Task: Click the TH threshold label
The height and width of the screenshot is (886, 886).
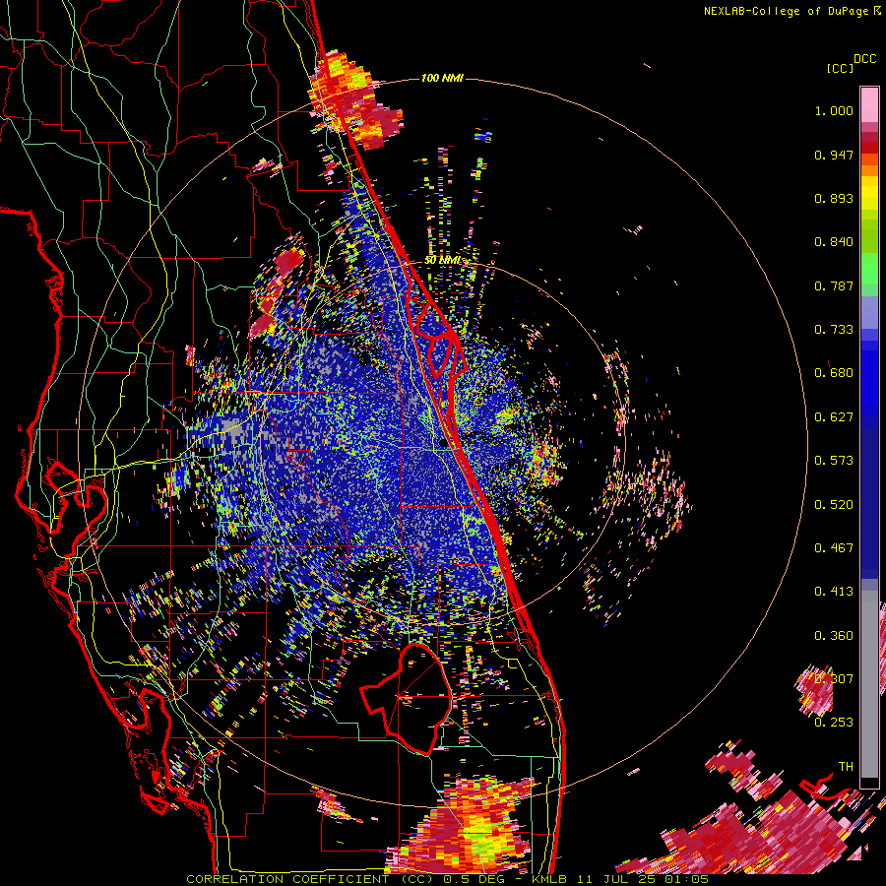Action: tap(846, 767)
